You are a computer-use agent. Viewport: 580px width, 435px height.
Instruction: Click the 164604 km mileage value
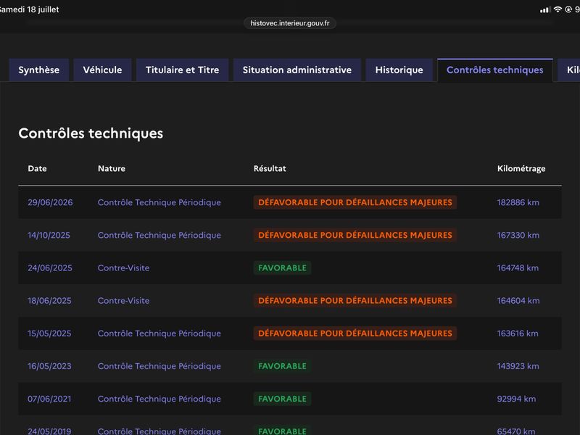(518, 301)
